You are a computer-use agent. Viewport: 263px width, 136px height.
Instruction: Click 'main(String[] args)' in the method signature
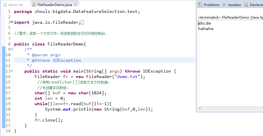click(x=98, y=71)
